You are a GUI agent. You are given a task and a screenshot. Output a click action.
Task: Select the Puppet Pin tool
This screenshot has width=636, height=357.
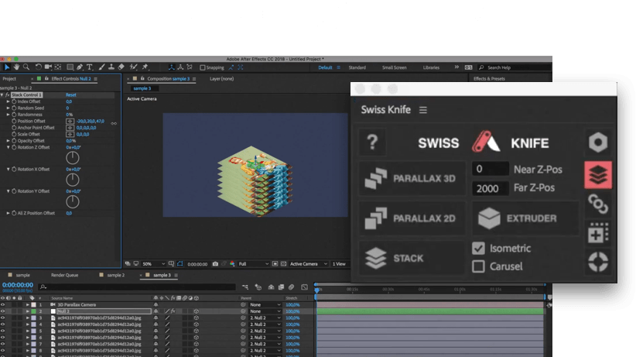coord(145,67)
